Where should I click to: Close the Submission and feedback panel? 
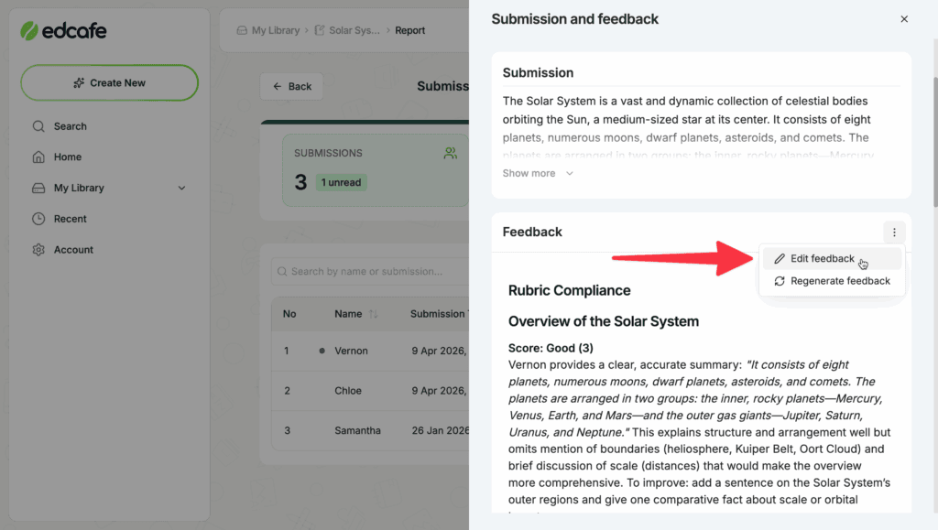point(904,19)
